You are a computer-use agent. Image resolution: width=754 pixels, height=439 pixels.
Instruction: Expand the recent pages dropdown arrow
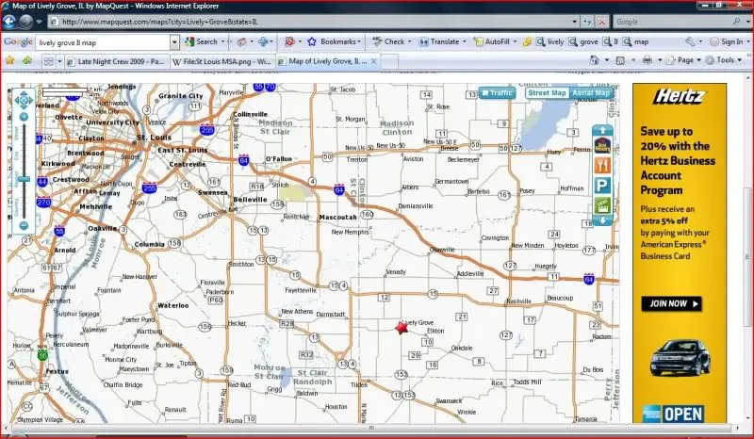(39, 22)
